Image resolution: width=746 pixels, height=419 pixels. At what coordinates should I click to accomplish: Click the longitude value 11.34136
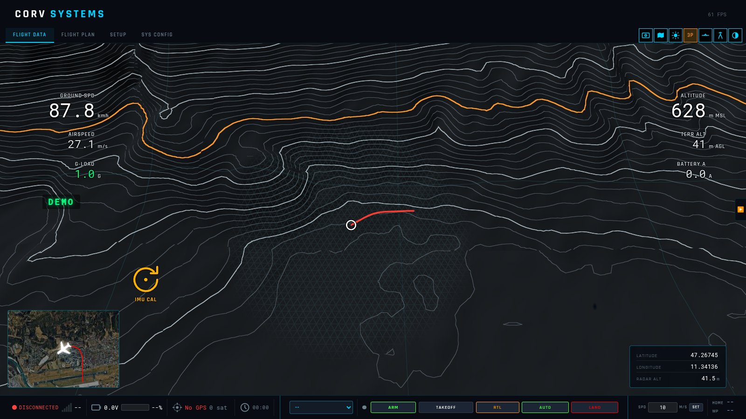click(704, 367)
